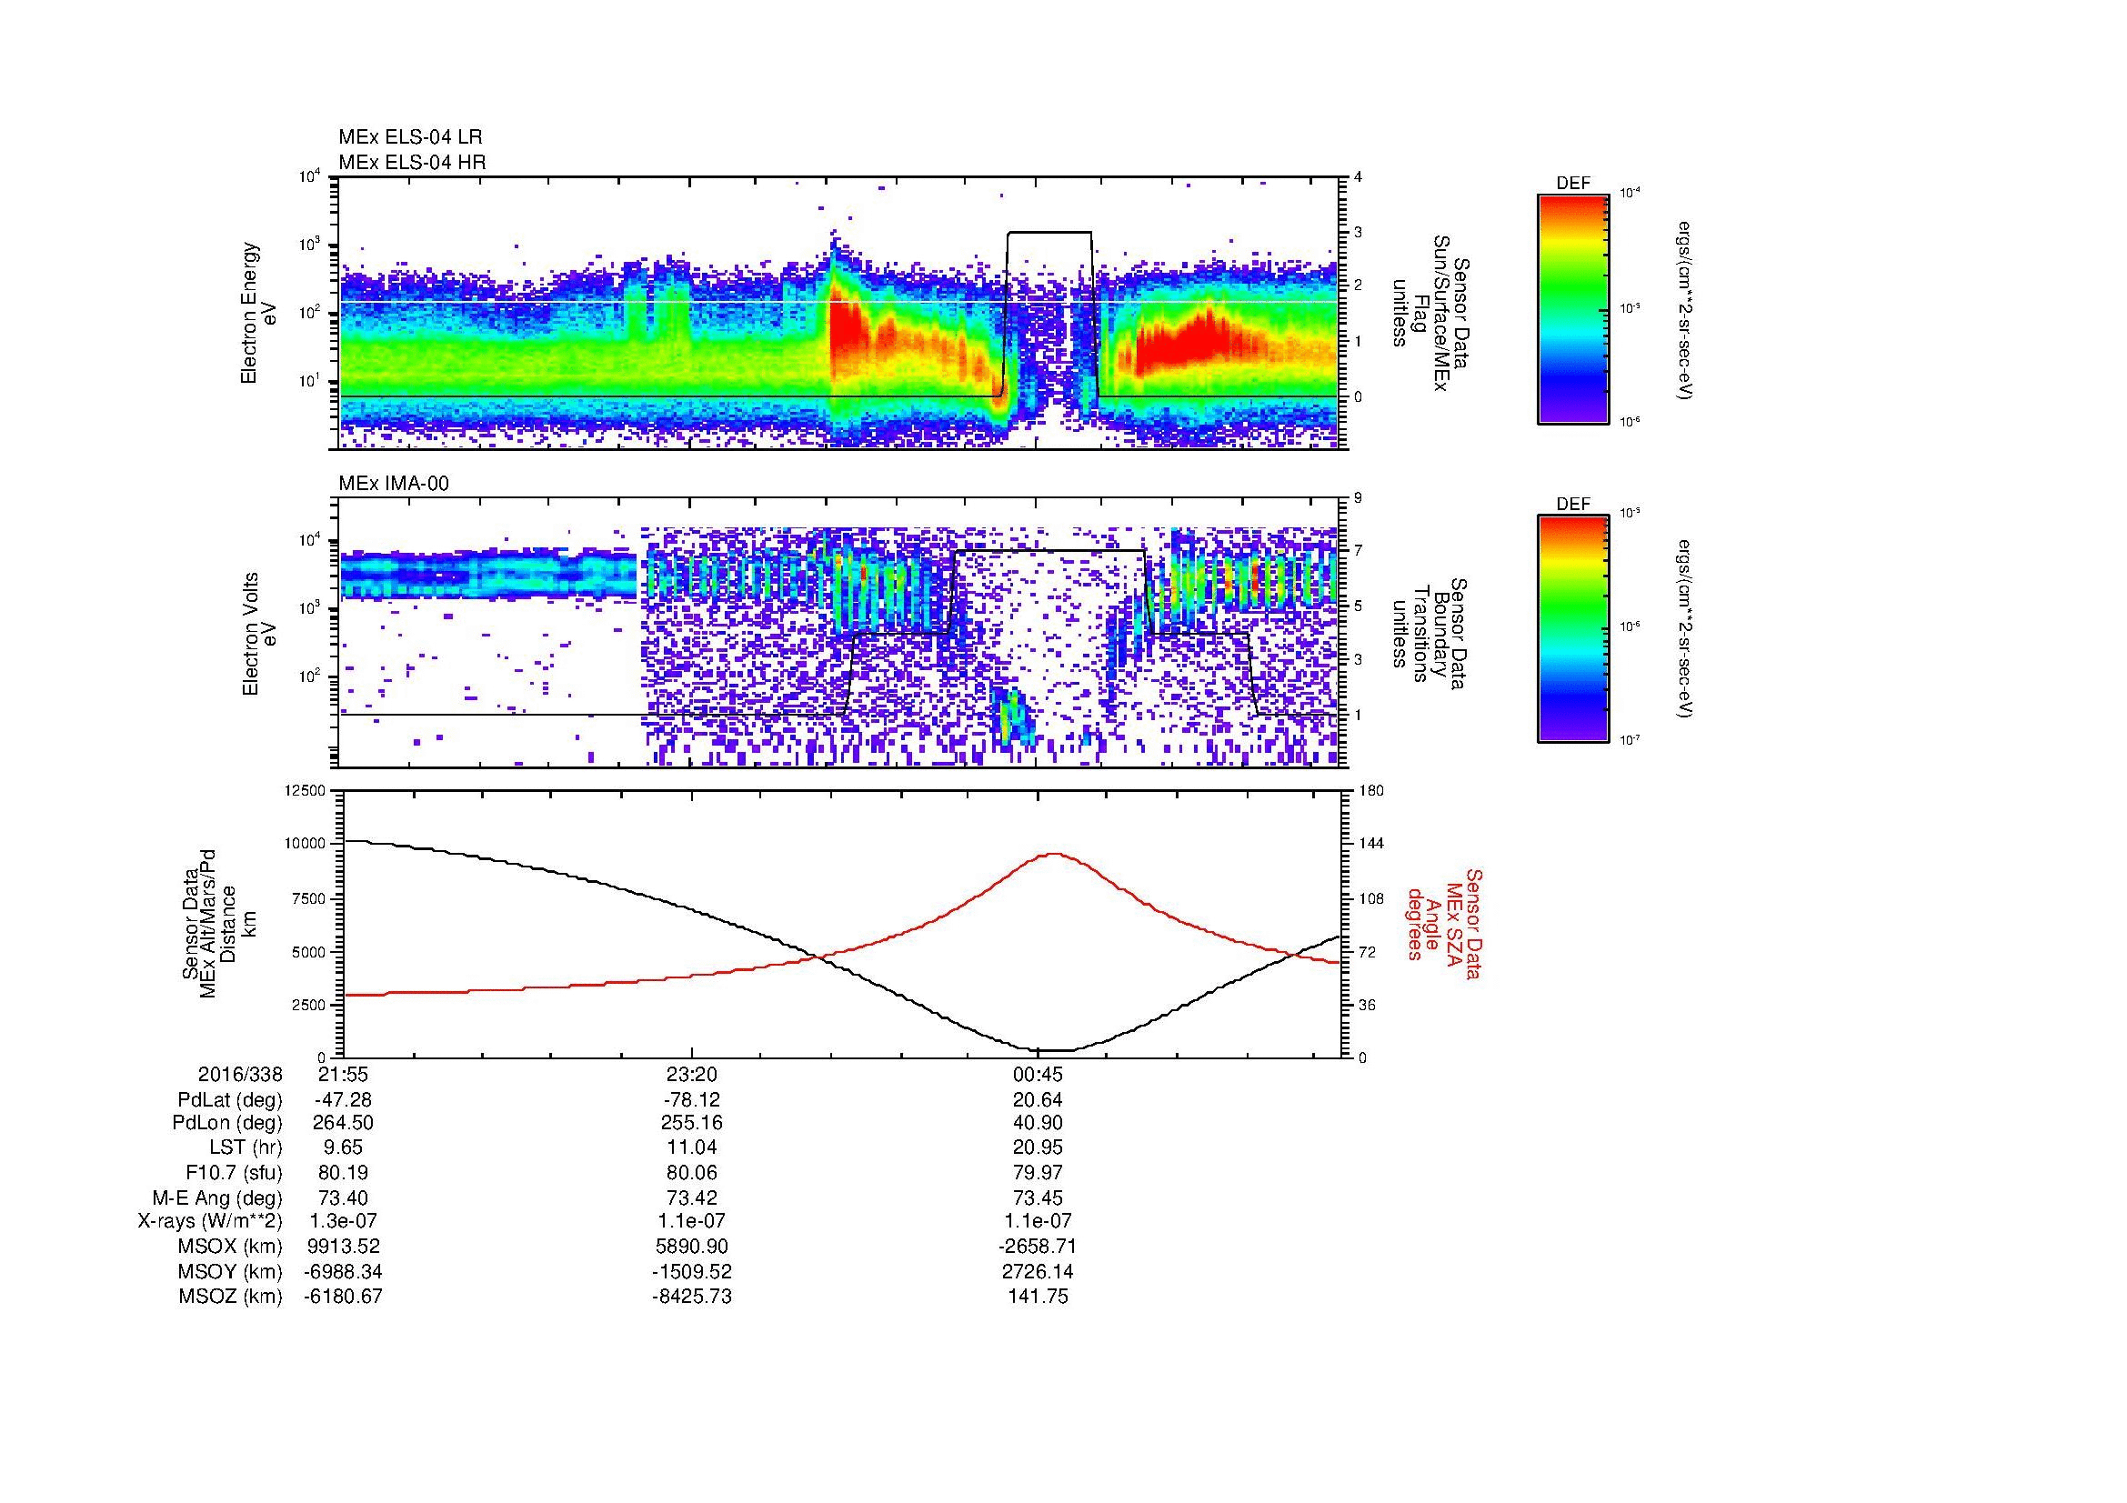
Task: Click the MSOX value '9913.52'
Action: coord(344,1247)
